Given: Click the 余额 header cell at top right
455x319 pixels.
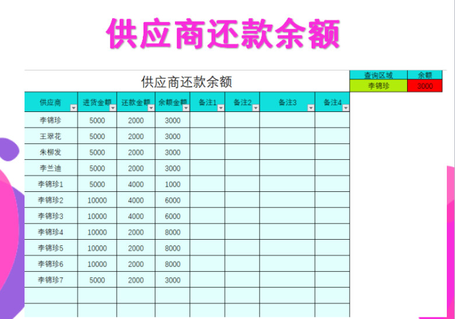Looking at the screenshot, I should 425,75.
